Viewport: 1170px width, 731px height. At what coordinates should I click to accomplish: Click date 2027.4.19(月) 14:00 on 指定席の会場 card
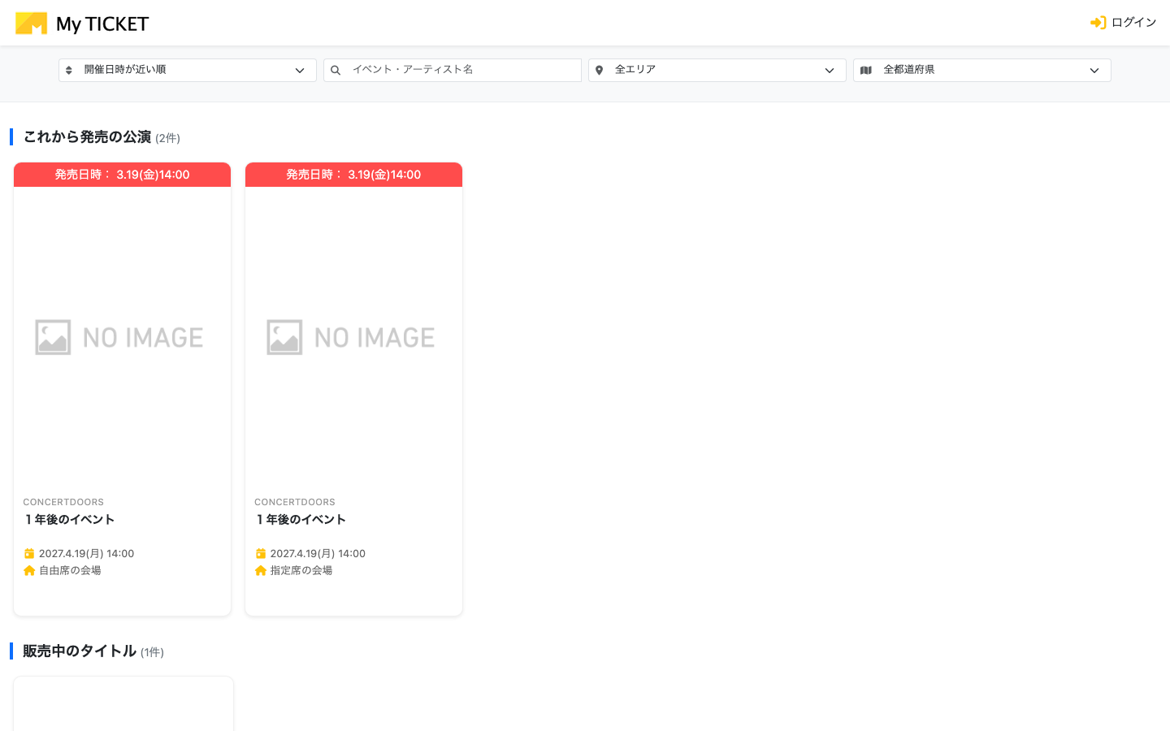tap(318, 553)
